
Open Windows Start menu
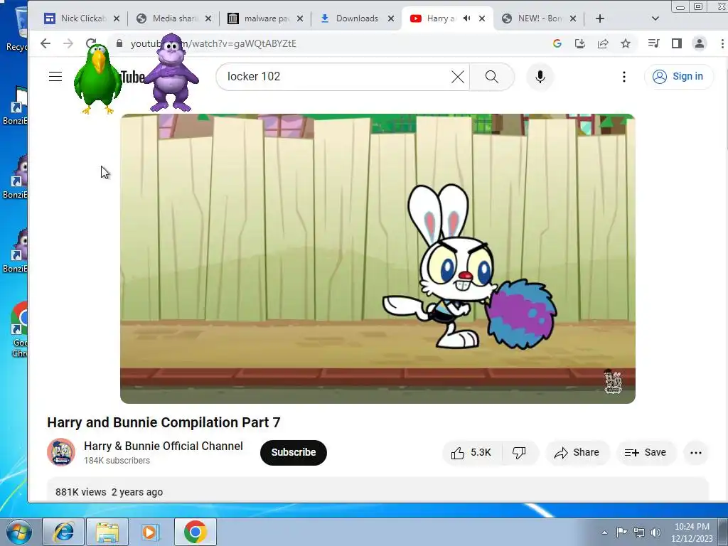pos(19,532)
